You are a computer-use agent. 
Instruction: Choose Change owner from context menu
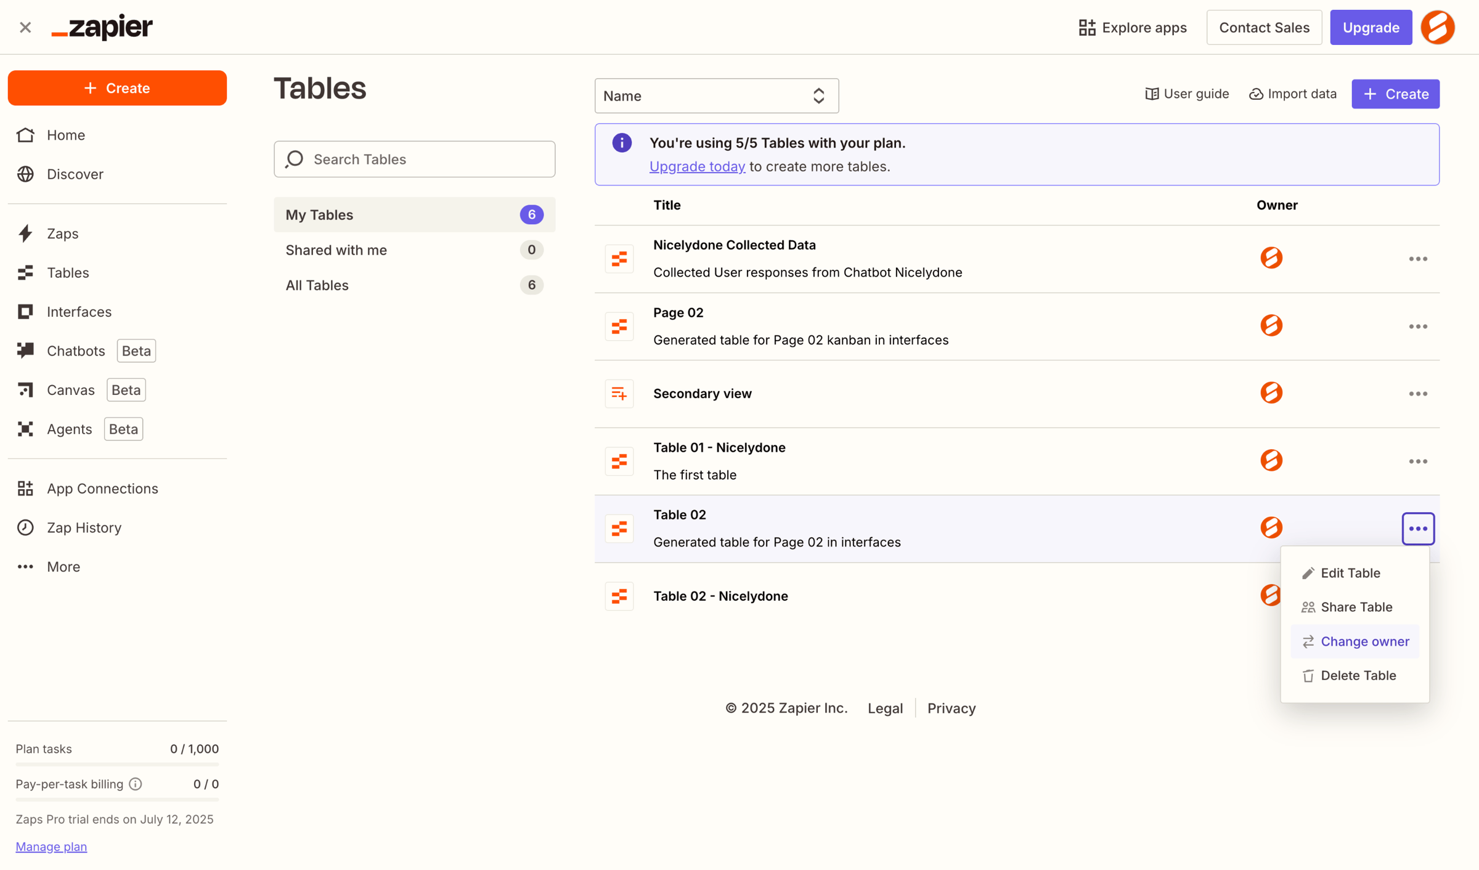pos(1355,641)
